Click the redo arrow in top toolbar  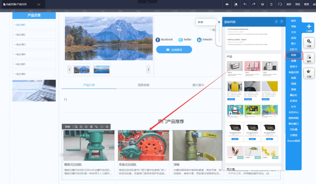[254, 4]
